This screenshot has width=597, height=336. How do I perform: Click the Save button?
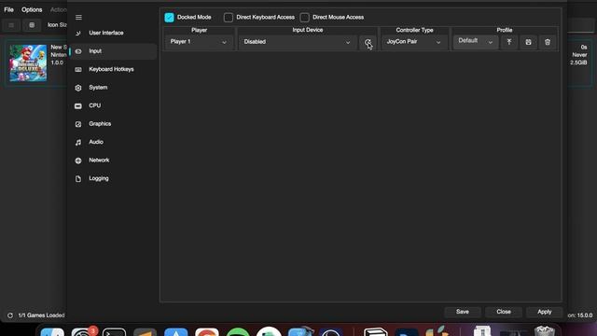[463, 312]
